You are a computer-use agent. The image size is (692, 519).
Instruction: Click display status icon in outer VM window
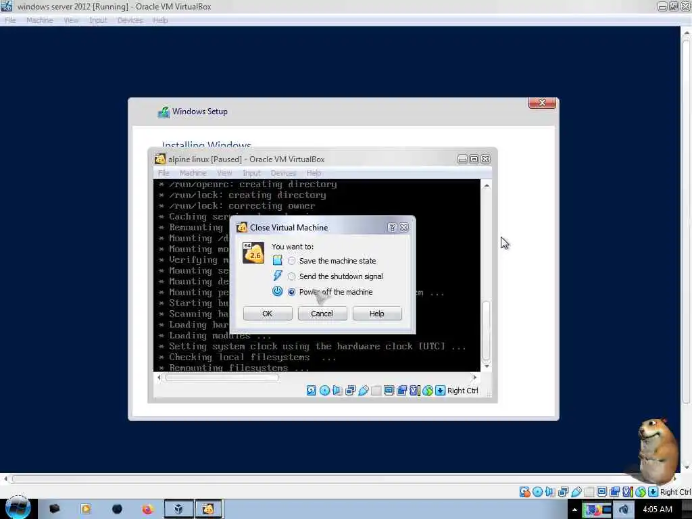601,492
